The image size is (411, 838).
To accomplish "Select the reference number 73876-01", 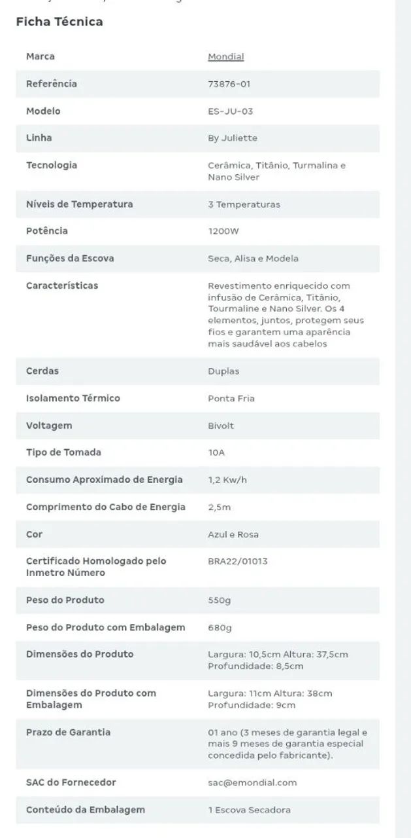I will pyautogui.click(x=229, y=84).
